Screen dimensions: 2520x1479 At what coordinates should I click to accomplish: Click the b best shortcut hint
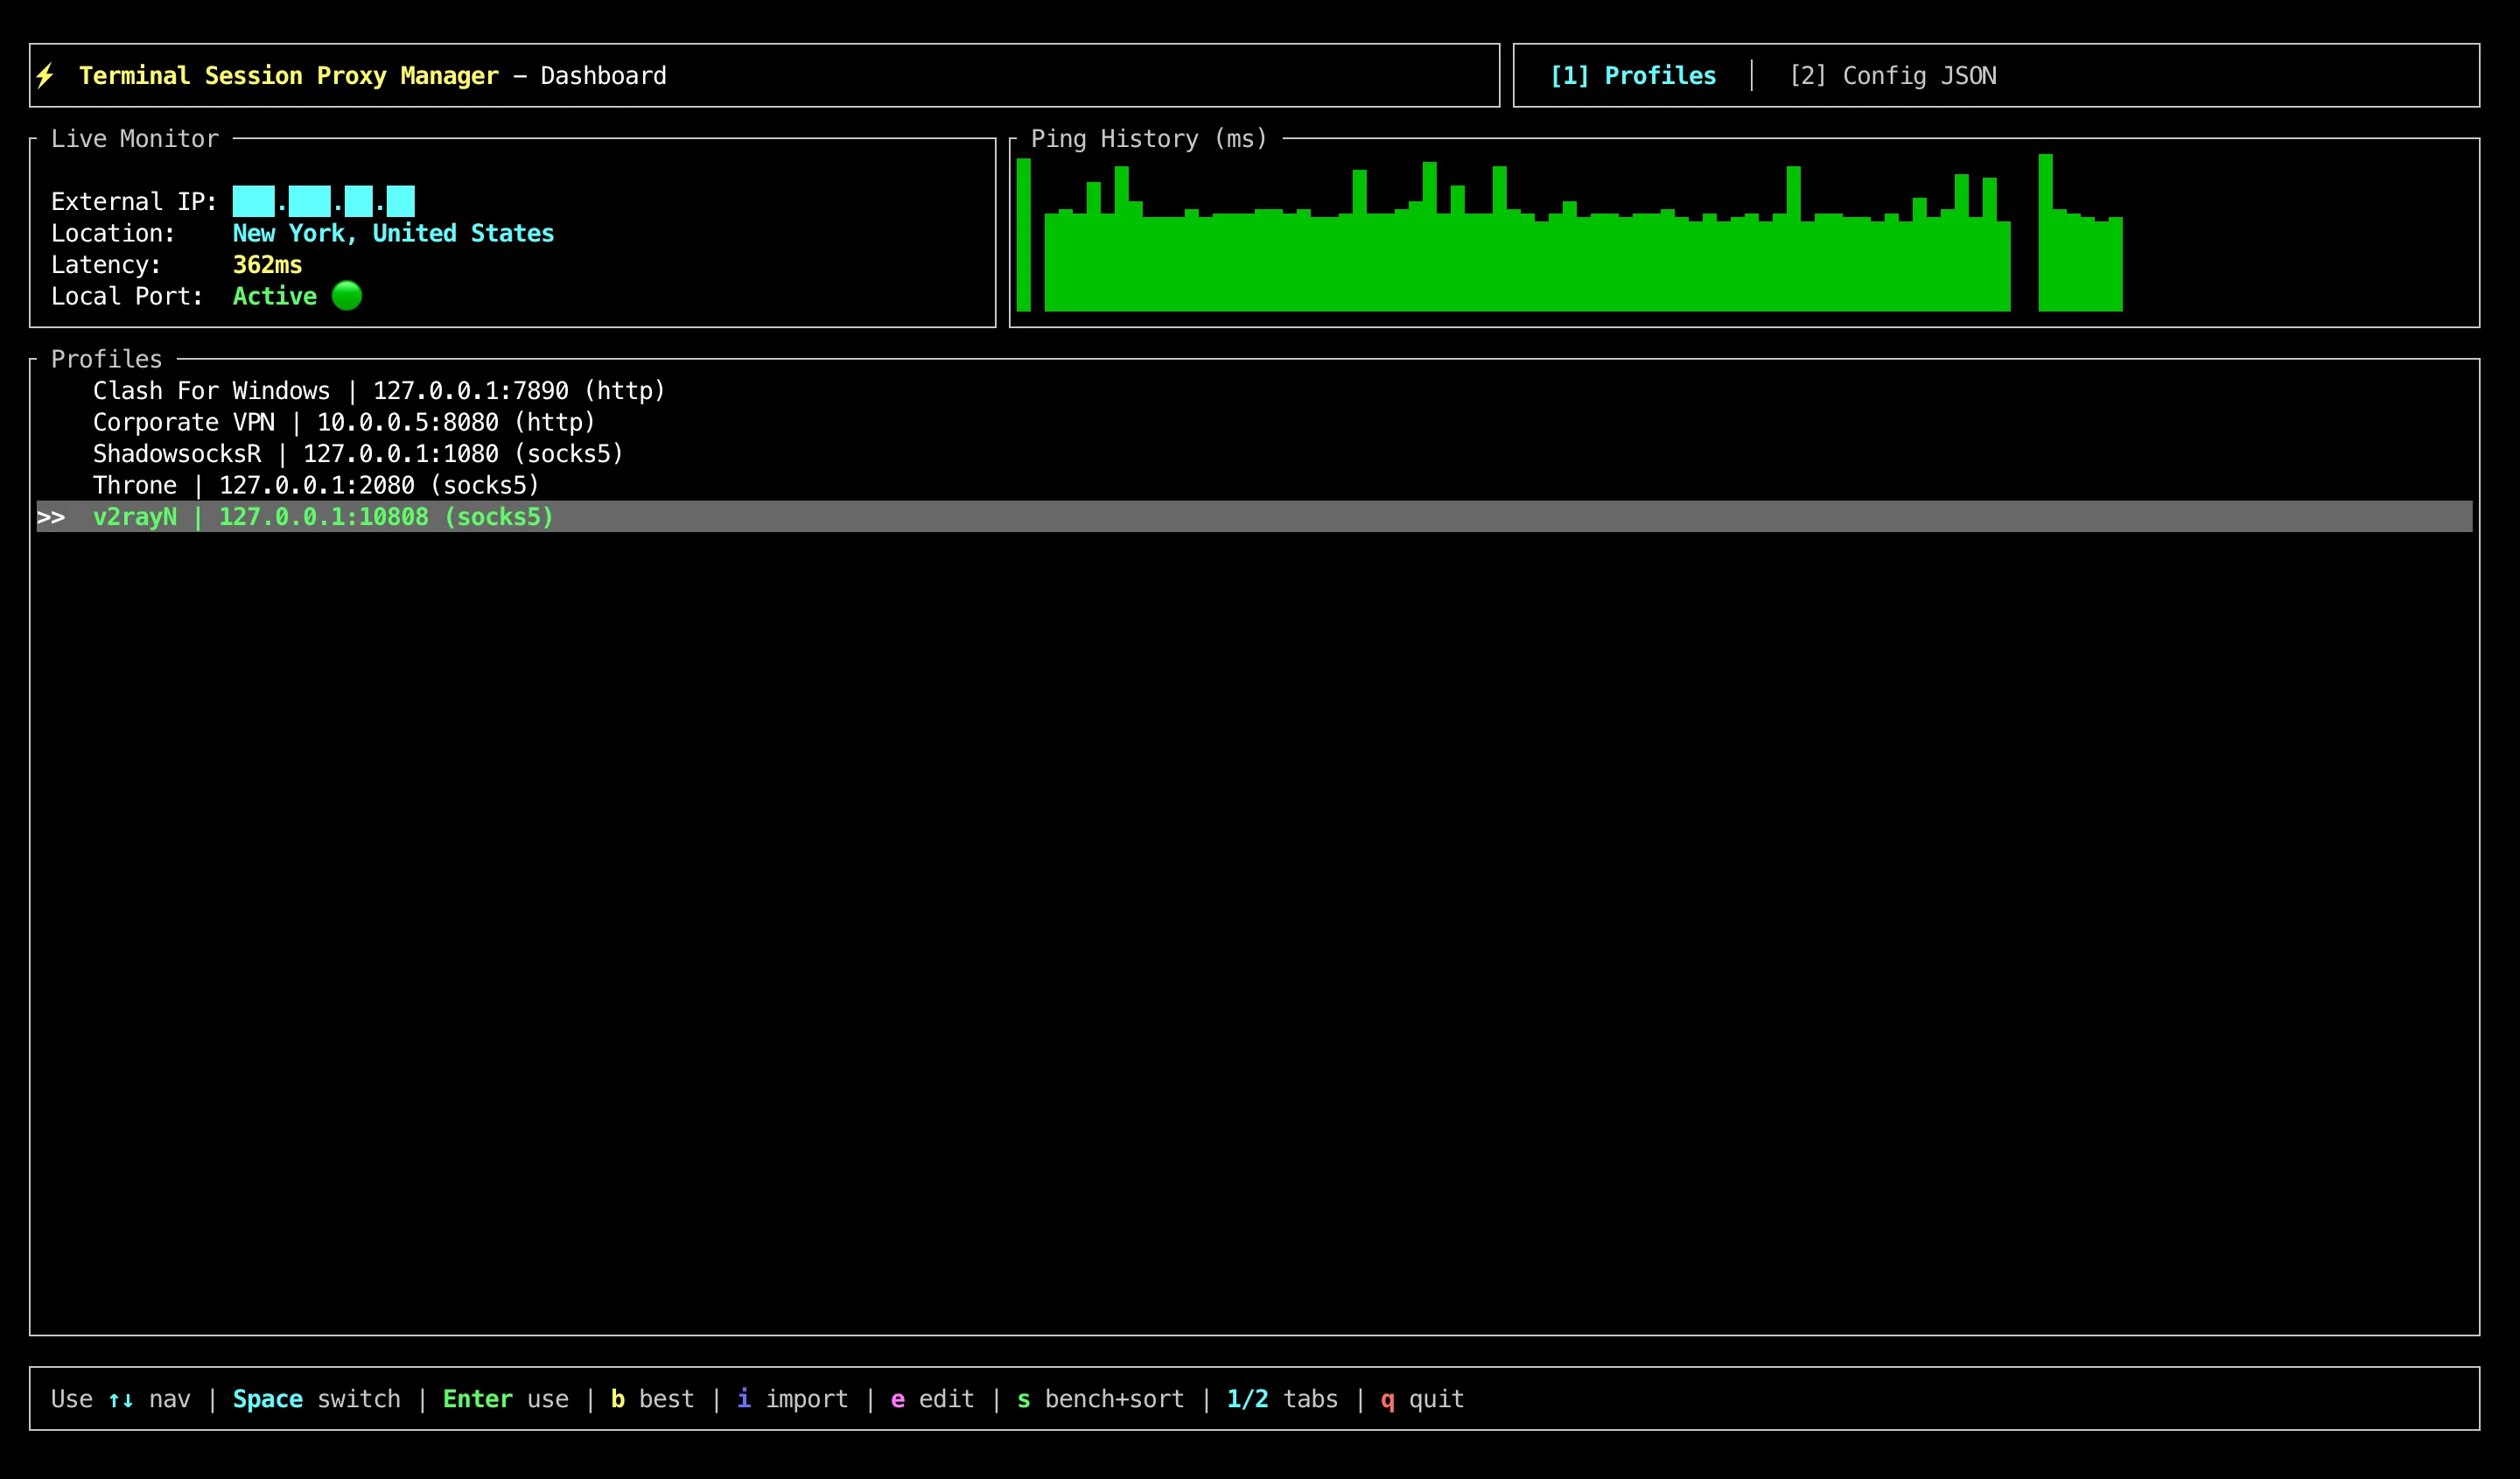(652, 1399)
